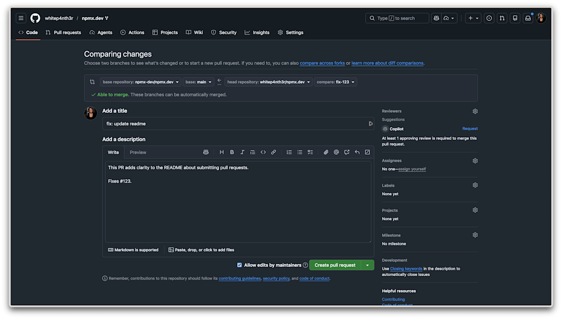
Task: Switch to the Preview tab
Action: (138, 152)
